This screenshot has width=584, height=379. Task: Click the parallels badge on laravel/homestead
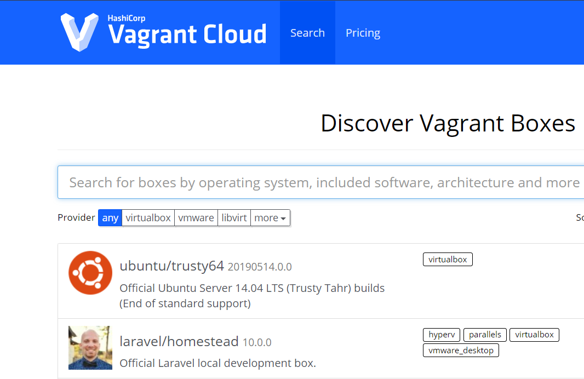(x=485, y=335)
